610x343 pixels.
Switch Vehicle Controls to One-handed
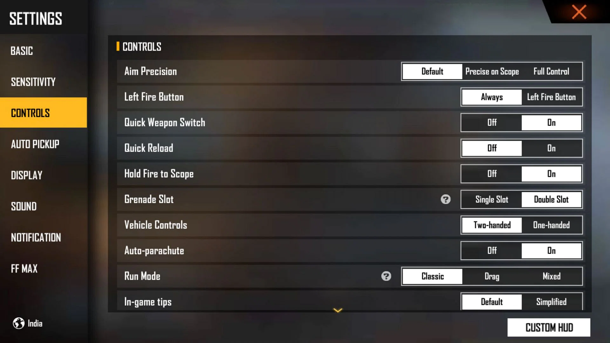[x=551, y=225]
